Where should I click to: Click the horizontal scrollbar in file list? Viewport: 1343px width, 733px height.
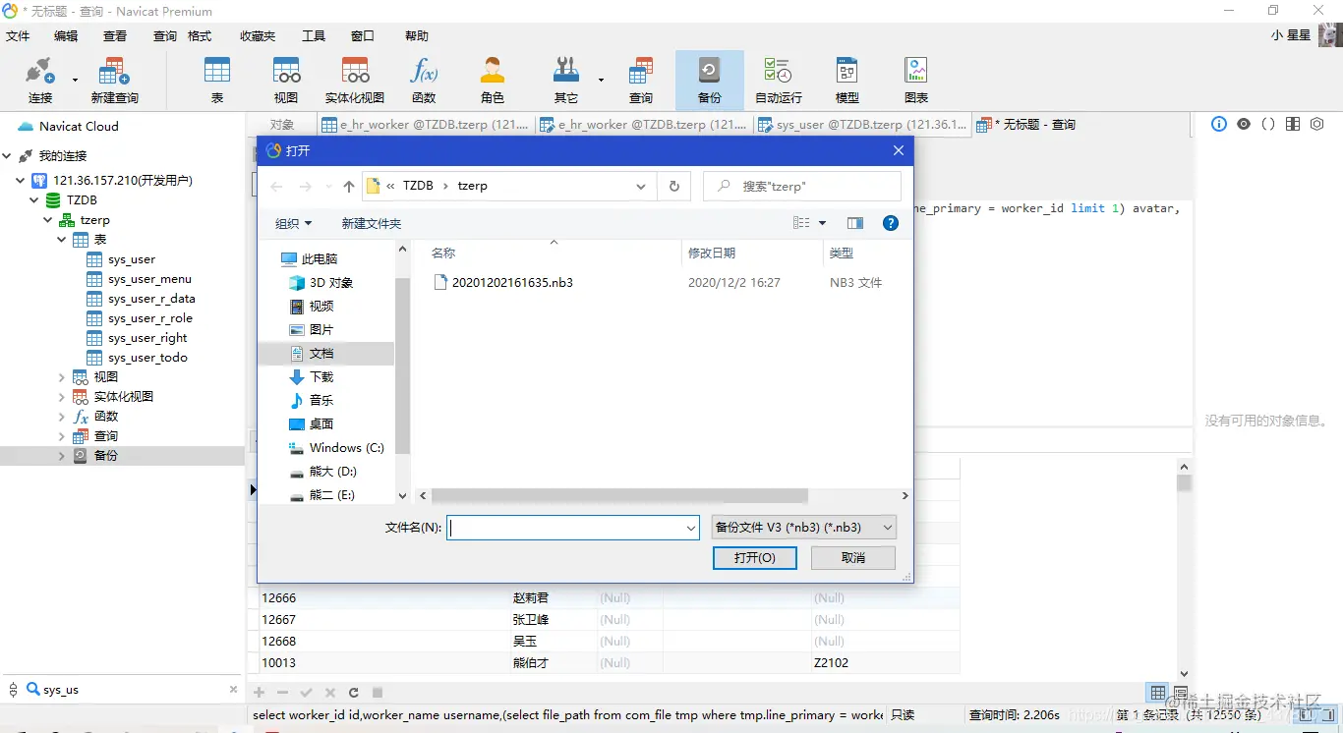pyautogui.click(x=619, y=496)
